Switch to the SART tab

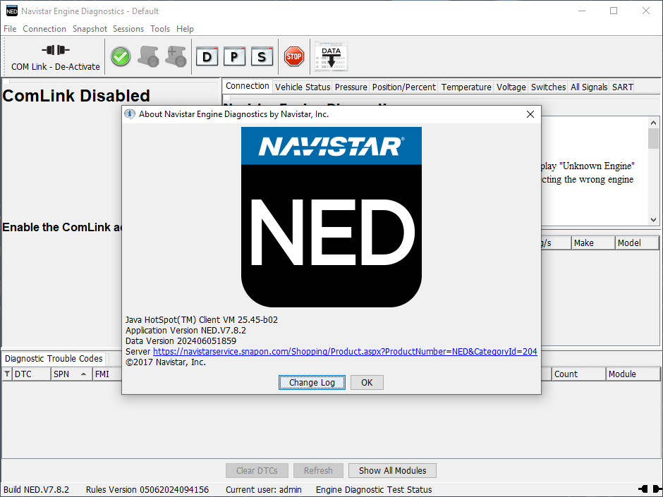[622, 87]
